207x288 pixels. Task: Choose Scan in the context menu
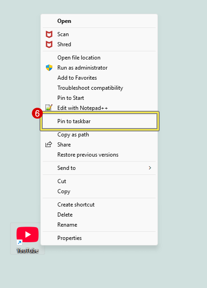[99, 34]
